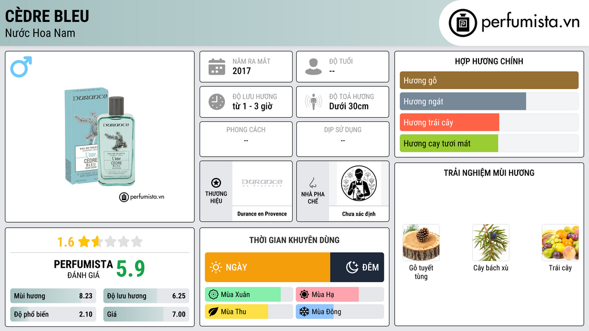This screenshot has width=589, height=331.
Task: Click the Trải nghiệm mùi hương heading
Action: (489, 173)
